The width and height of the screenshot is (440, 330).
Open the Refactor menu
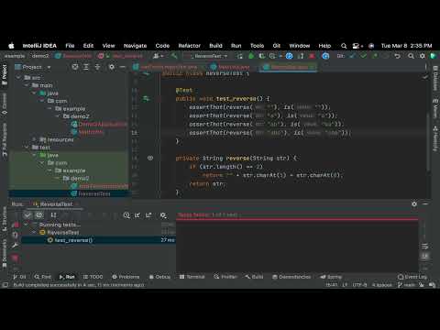tap(190, 46)
